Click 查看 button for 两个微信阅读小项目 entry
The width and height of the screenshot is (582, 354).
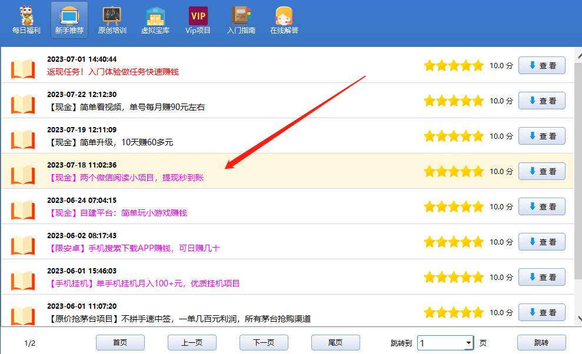(x=542, y=171)
